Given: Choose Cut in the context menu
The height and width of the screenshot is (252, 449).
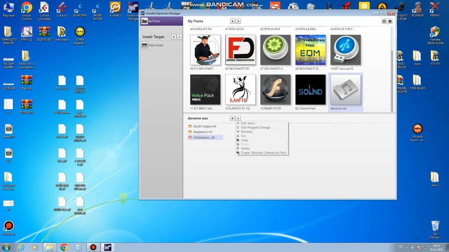Looking at the screenshot, I should point(262,136).
